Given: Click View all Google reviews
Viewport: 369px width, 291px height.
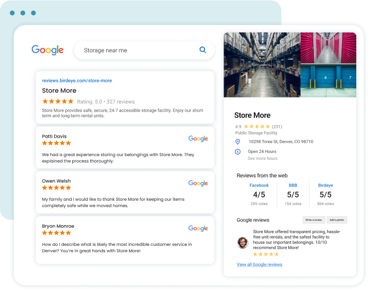Looking at the screenshot, I should pos(259,264).
